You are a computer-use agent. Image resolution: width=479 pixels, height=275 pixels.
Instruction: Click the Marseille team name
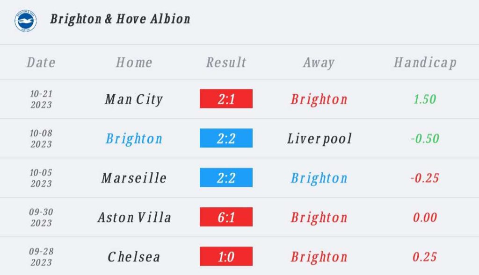pos(134,178)
